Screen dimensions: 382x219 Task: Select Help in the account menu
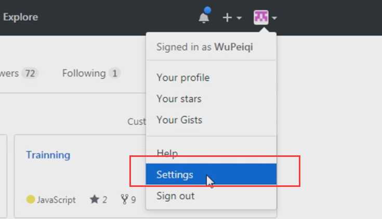coord(167,153)
